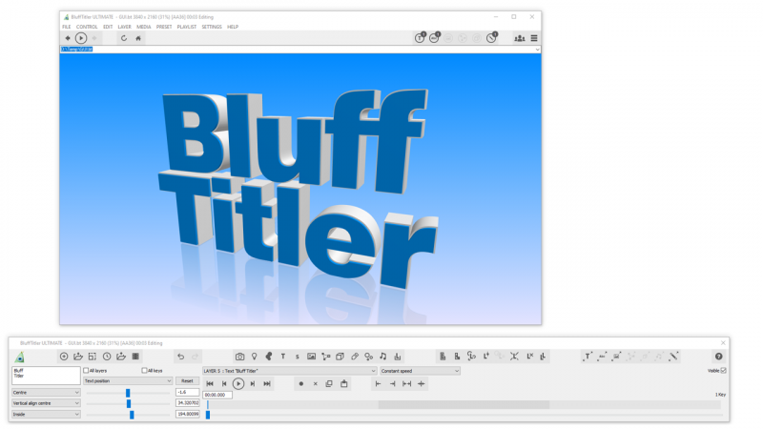
Task: Click play in the tool window
Action: click(x=238, y=384)
